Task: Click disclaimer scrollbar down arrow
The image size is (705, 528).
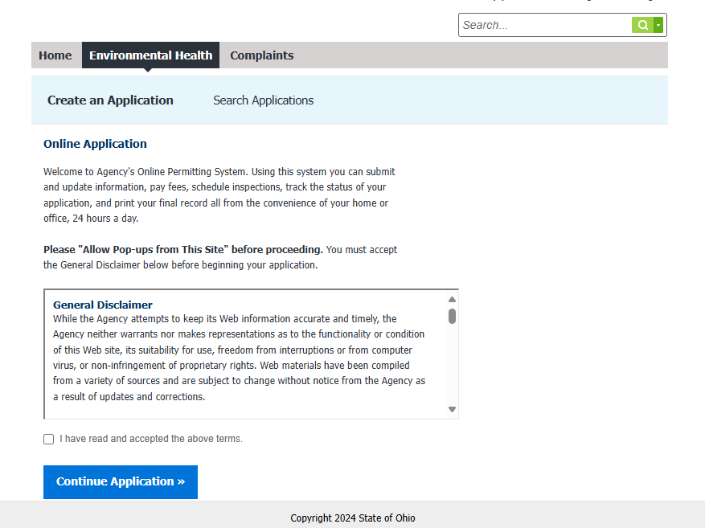Action: coord(453,409)
